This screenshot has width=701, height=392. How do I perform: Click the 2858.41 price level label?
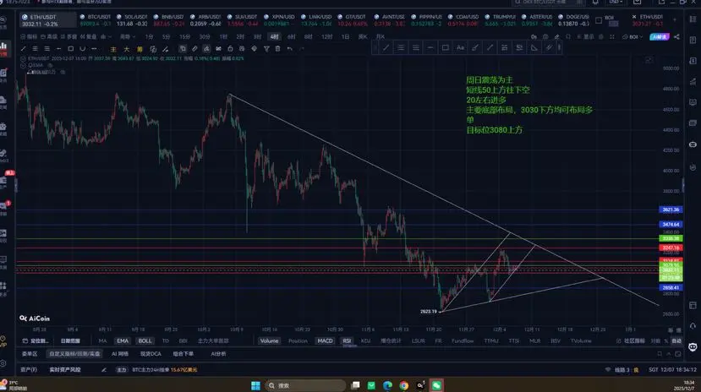(671, 288)
